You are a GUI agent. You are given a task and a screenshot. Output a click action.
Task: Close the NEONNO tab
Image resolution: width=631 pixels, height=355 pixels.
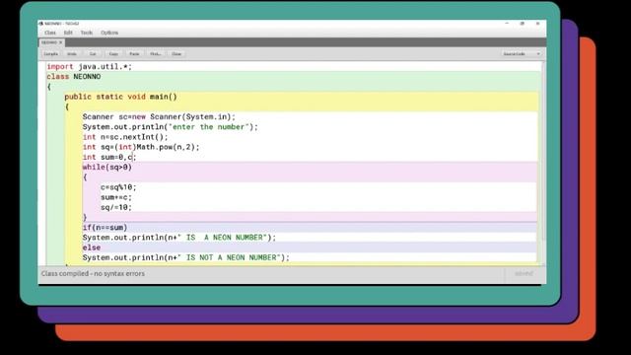(61, 42)
